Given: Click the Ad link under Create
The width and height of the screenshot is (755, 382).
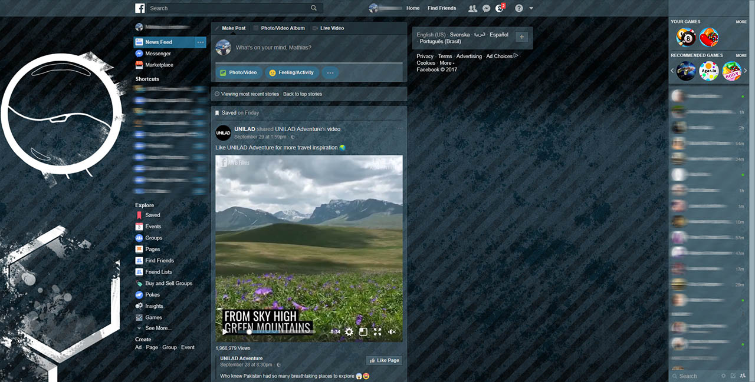Looking at the screenshot, I should (138, 347).
